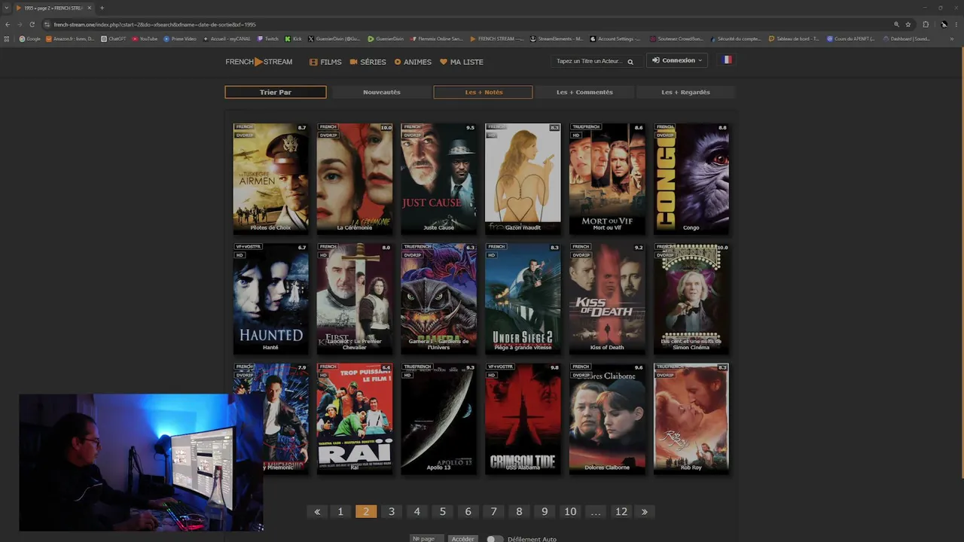Open the Lancelot Le Premier Chevalier poster
964x542 pixels.
[355, 298]
